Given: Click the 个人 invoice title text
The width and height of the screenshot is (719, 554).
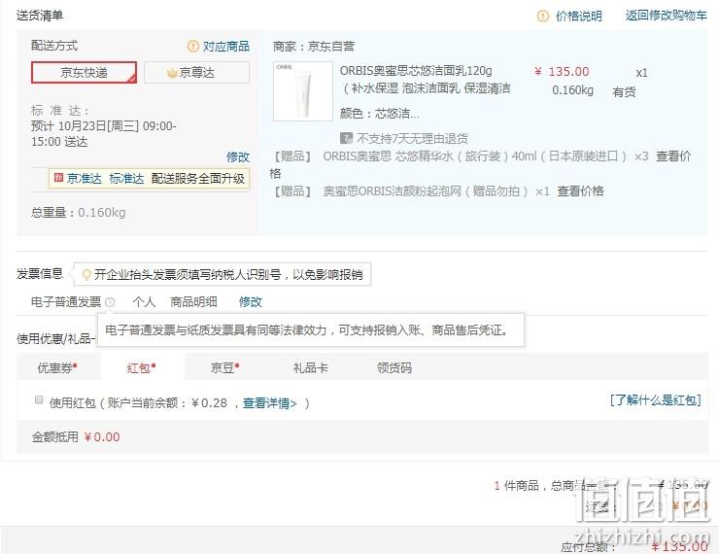Looking at the screenshot, I should pyautogui.click(x=144, y=301).
